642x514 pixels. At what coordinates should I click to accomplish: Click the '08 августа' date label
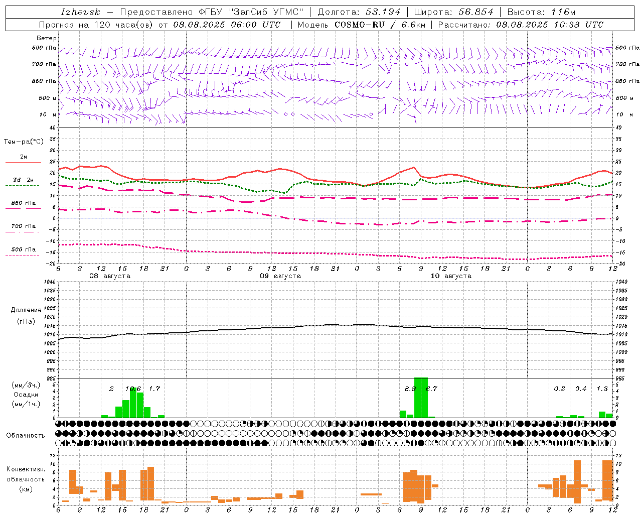click(110, 276)
